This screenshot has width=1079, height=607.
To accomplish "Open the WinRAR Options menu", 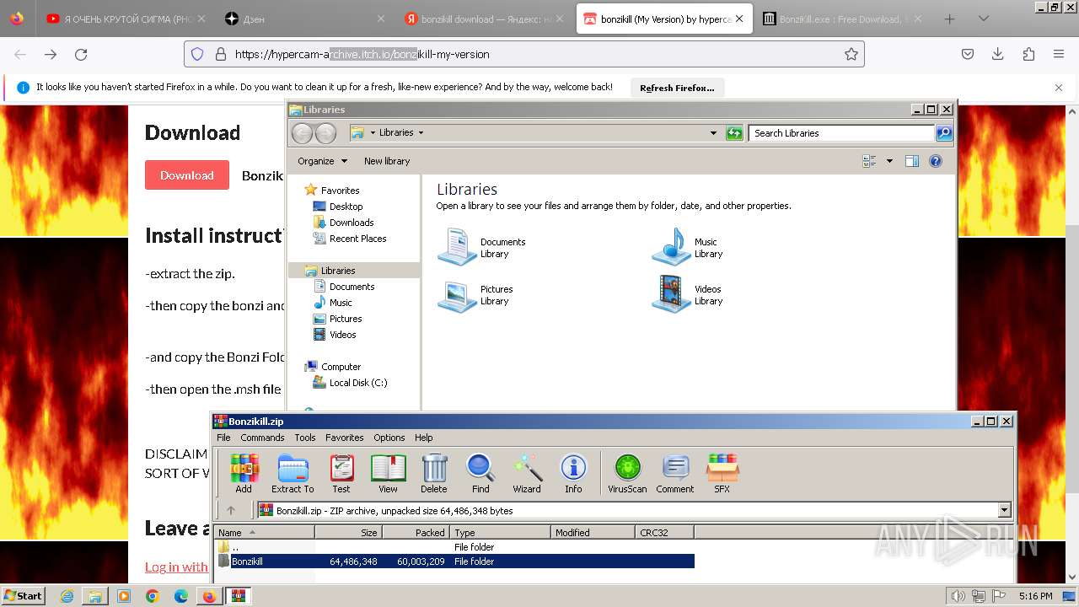I will (x=389, y=438).
